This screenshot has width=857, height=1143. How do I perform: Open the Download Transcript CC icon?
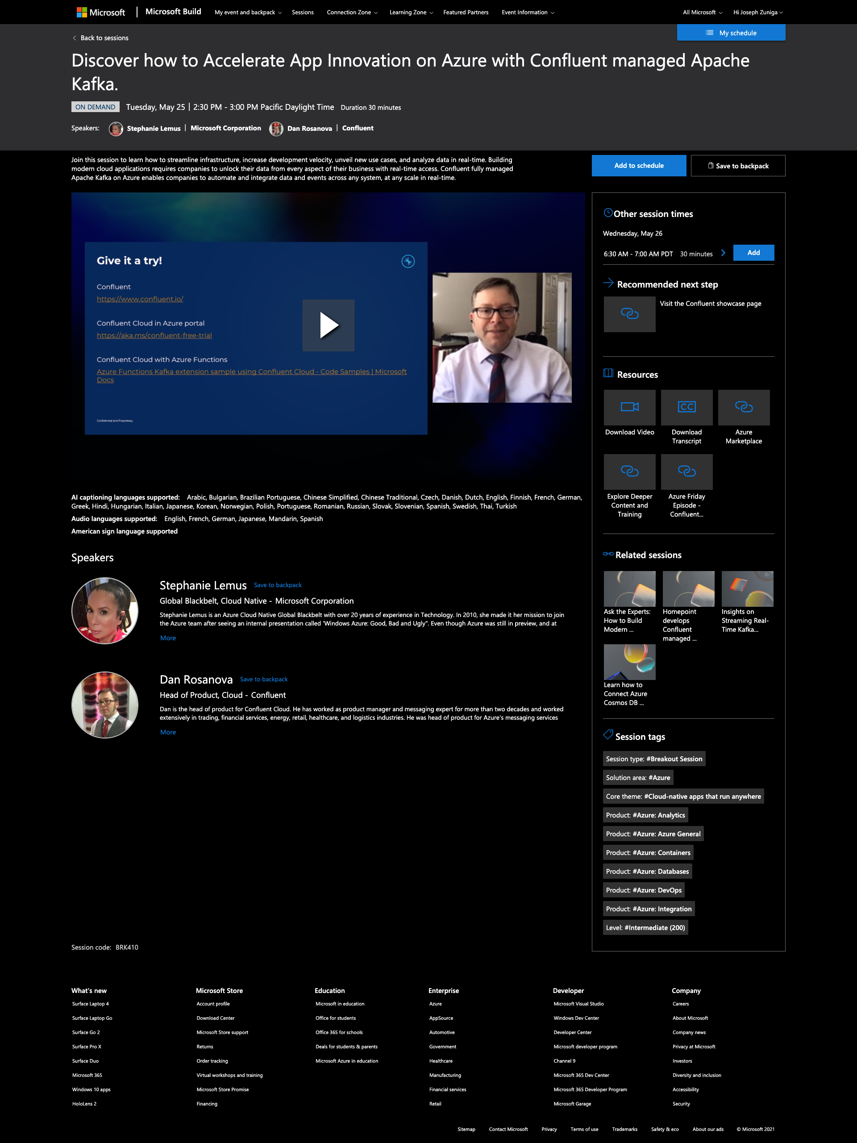point(686,407)
